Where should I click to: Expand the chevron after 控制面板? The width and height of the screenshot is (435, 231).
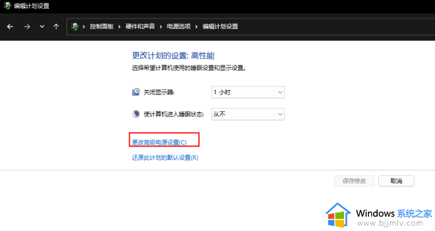coord(119,27)
